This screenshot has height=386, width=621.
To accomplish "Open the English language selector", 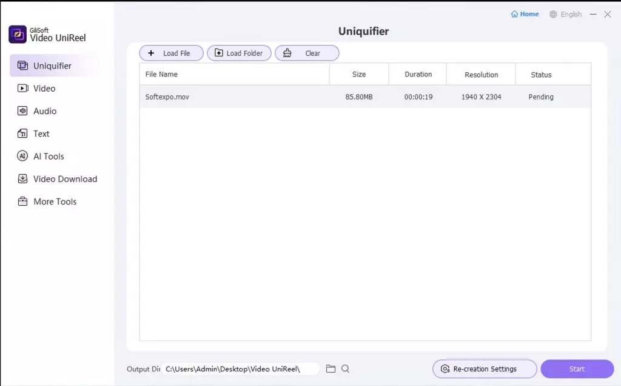I will tap(565, 14).
